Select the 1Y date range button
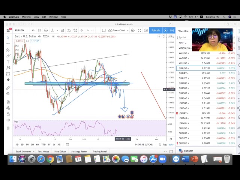The width and height of the screenshot is (240, 180). click(x=49, y=144)
